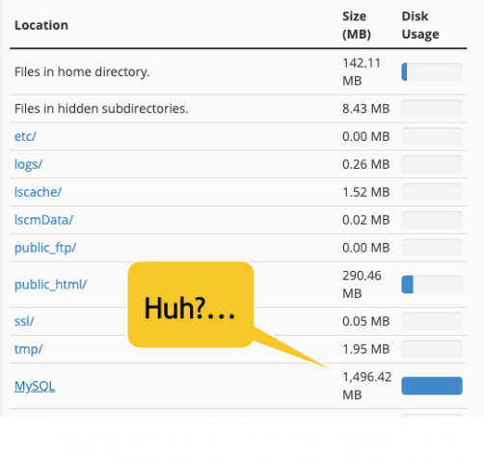Screen dimensions: 484x463
Task: Click the MySQL disk usage bar
Action: (432, 386)
